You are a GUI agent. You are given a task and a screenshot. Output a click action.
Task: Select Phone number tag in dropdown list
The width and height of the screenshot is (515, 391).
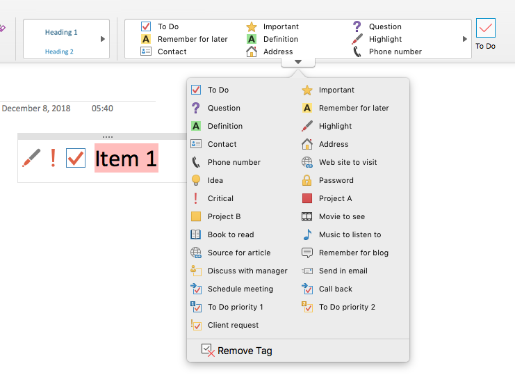(226, 162)
